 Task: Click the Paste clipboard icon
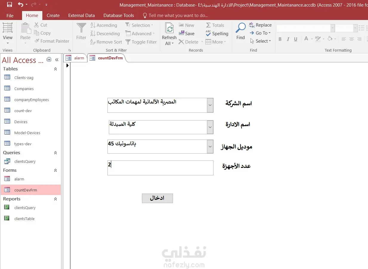pyautogui.click(x=25, y=28)
